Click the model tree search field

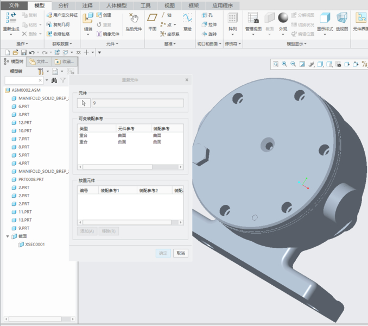pyautogui.click(x=23, y=80)
